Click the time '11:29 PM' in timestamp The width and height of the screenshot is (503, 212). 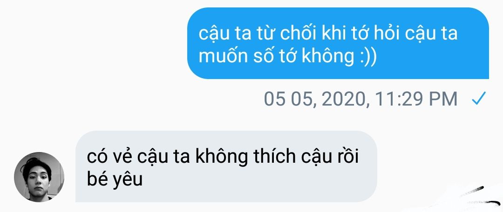pyautogui.click(x=416, y=99)
